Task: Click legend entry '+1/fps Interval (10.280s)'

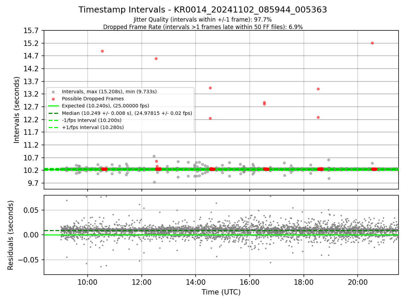Action: 93,127
